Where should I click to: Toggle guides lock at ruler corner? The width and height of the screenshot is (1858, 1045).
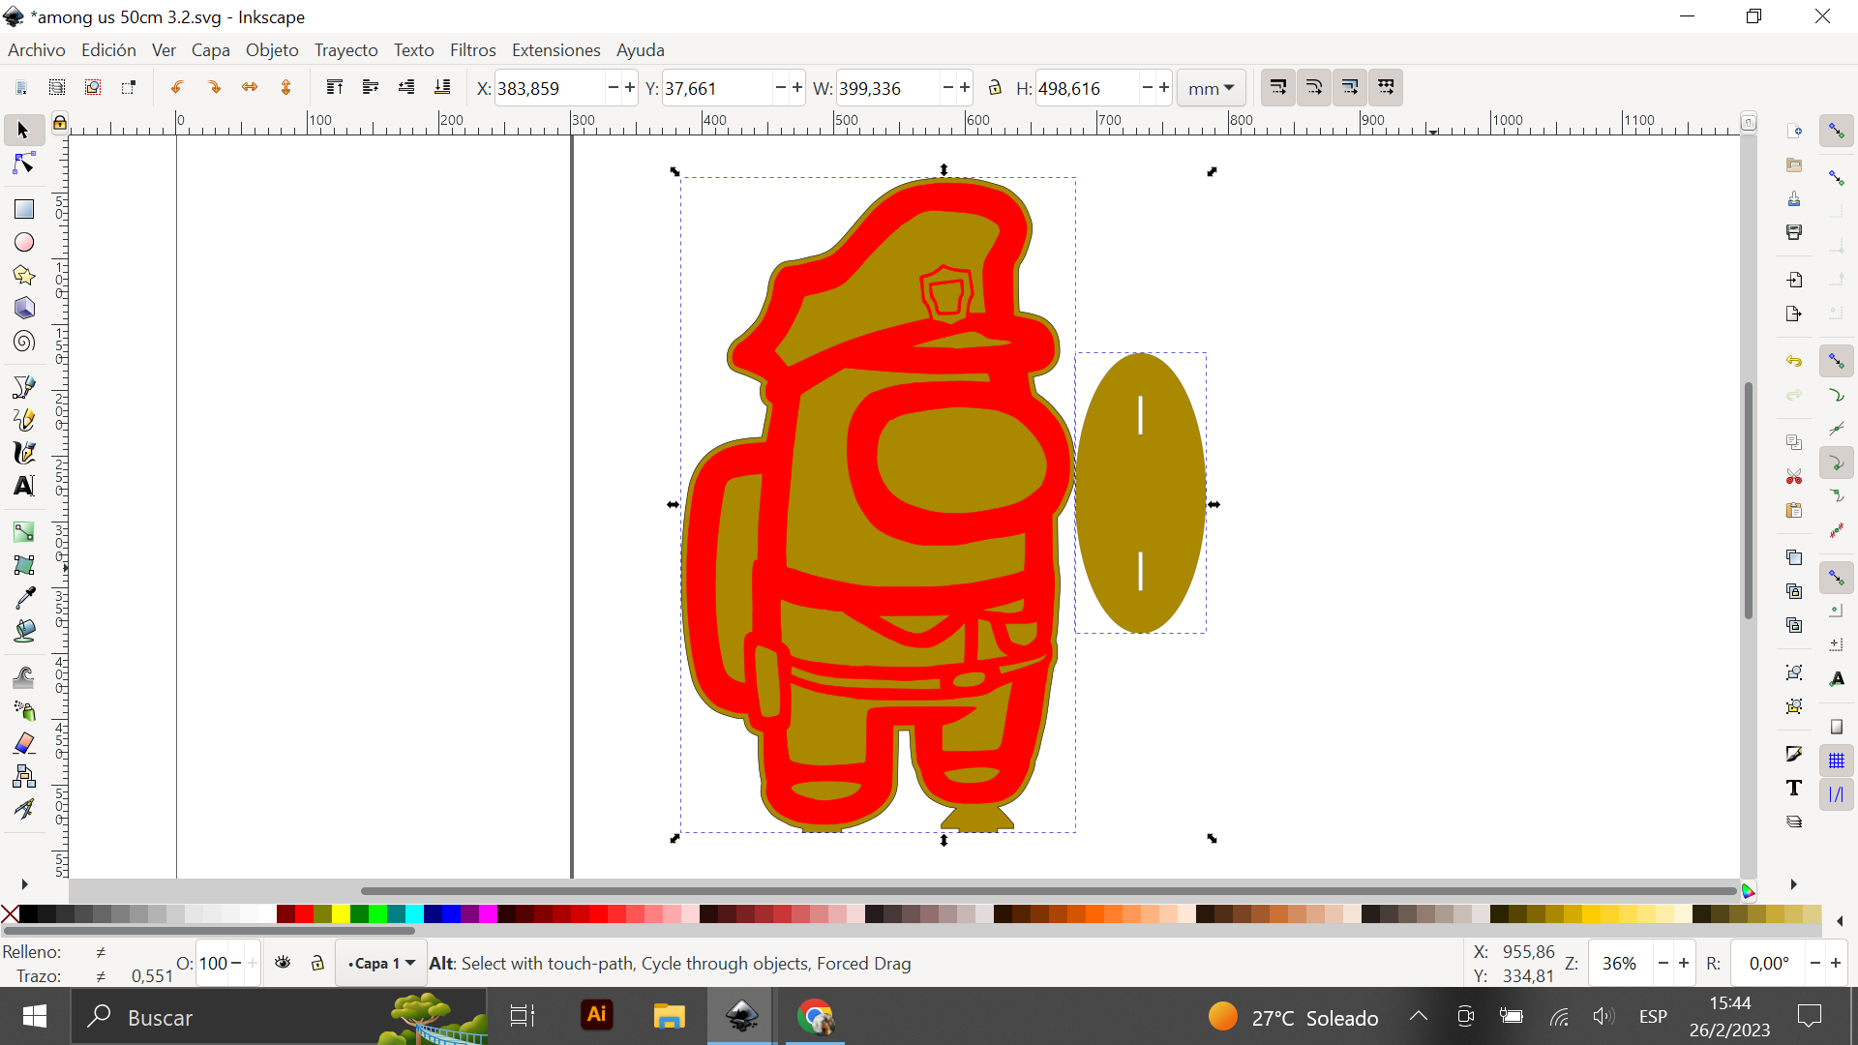click(60, 122)
